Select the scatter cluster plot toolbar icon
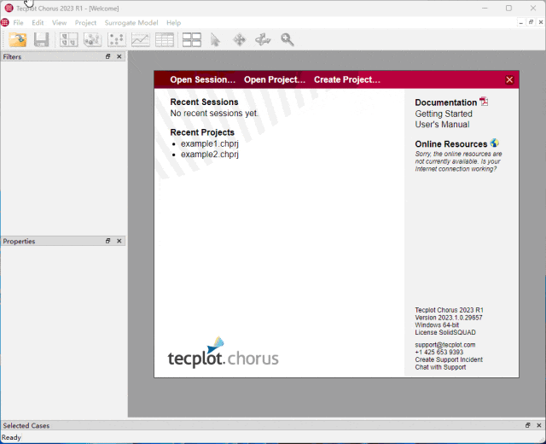Viewport: 546px width, 444px height. (x=93, y=40)
